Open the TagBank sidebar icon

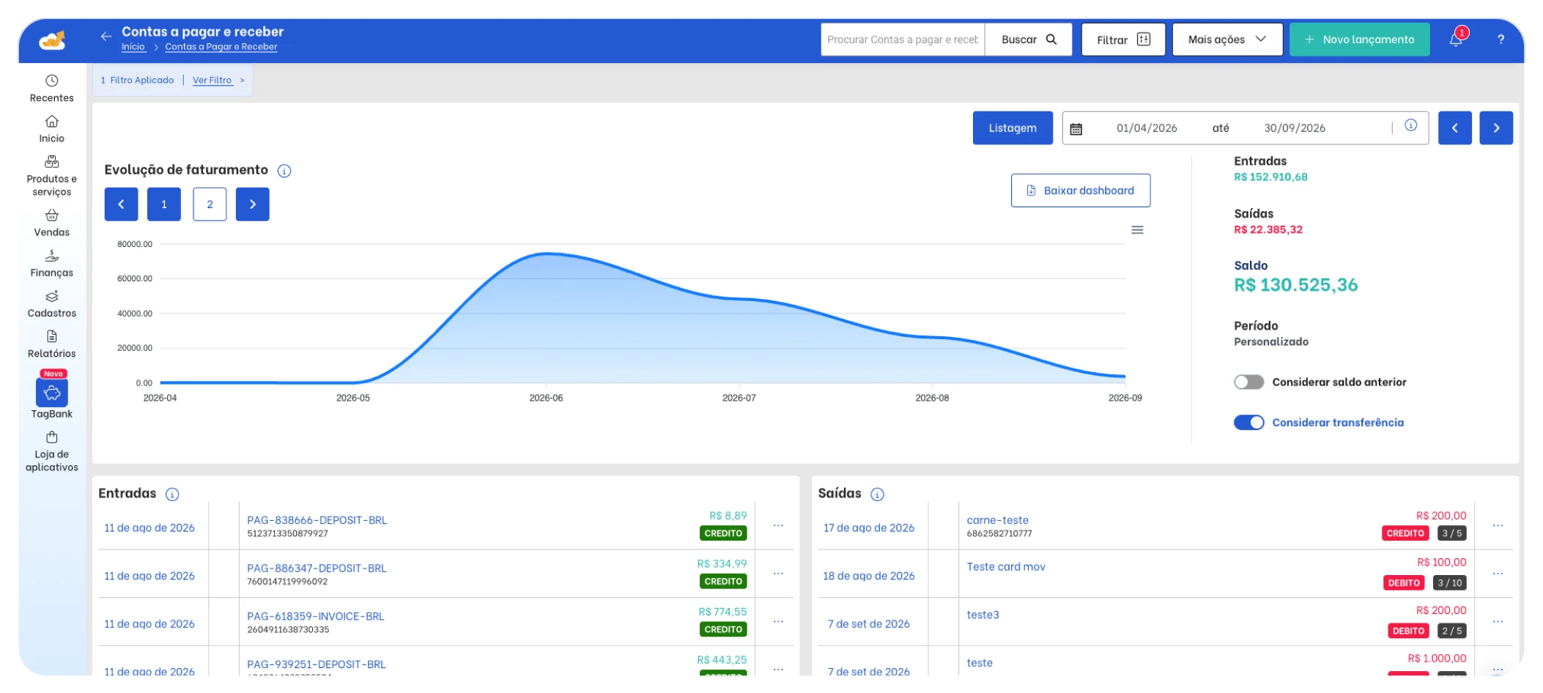52,393
